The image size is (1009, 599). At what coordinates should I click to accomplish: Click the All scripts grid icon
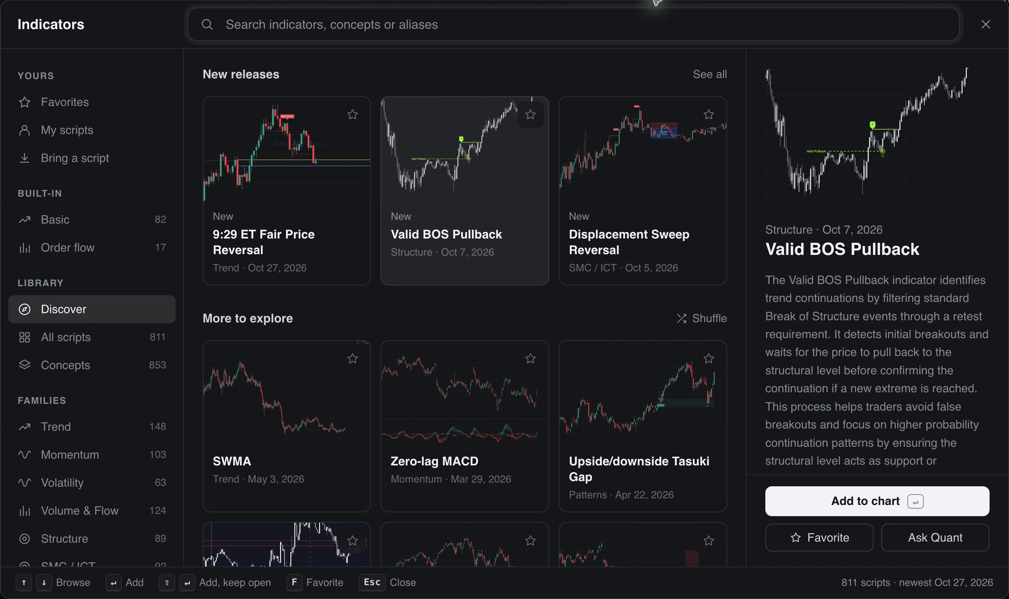(x=25, y=337)
